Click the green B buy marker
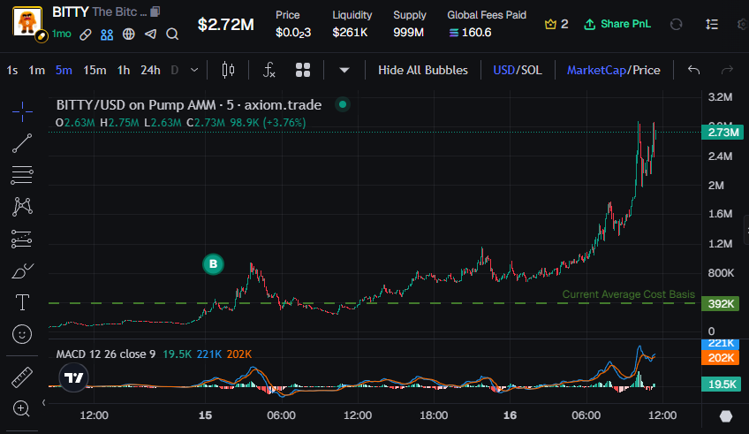749x434 pixels. click(213, 263)
